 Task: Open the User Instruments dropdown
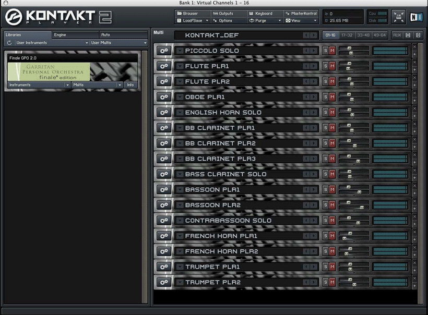tap(52, 43)
